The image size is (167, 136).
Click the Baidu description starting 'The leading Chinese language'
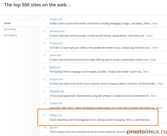click(96, 71)
